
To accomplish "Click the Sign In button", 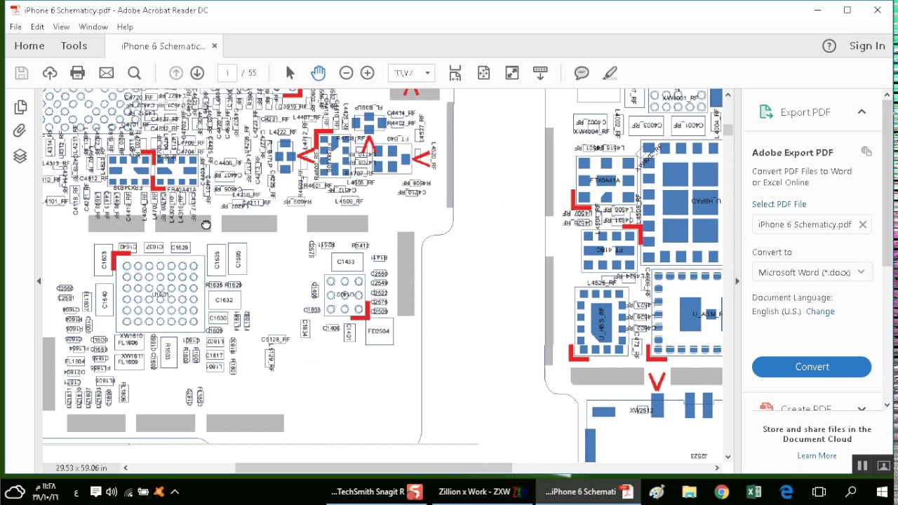I will (867, 46).
